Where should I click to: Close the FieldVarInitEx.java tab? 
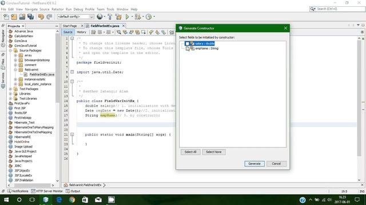pos(124,26)
